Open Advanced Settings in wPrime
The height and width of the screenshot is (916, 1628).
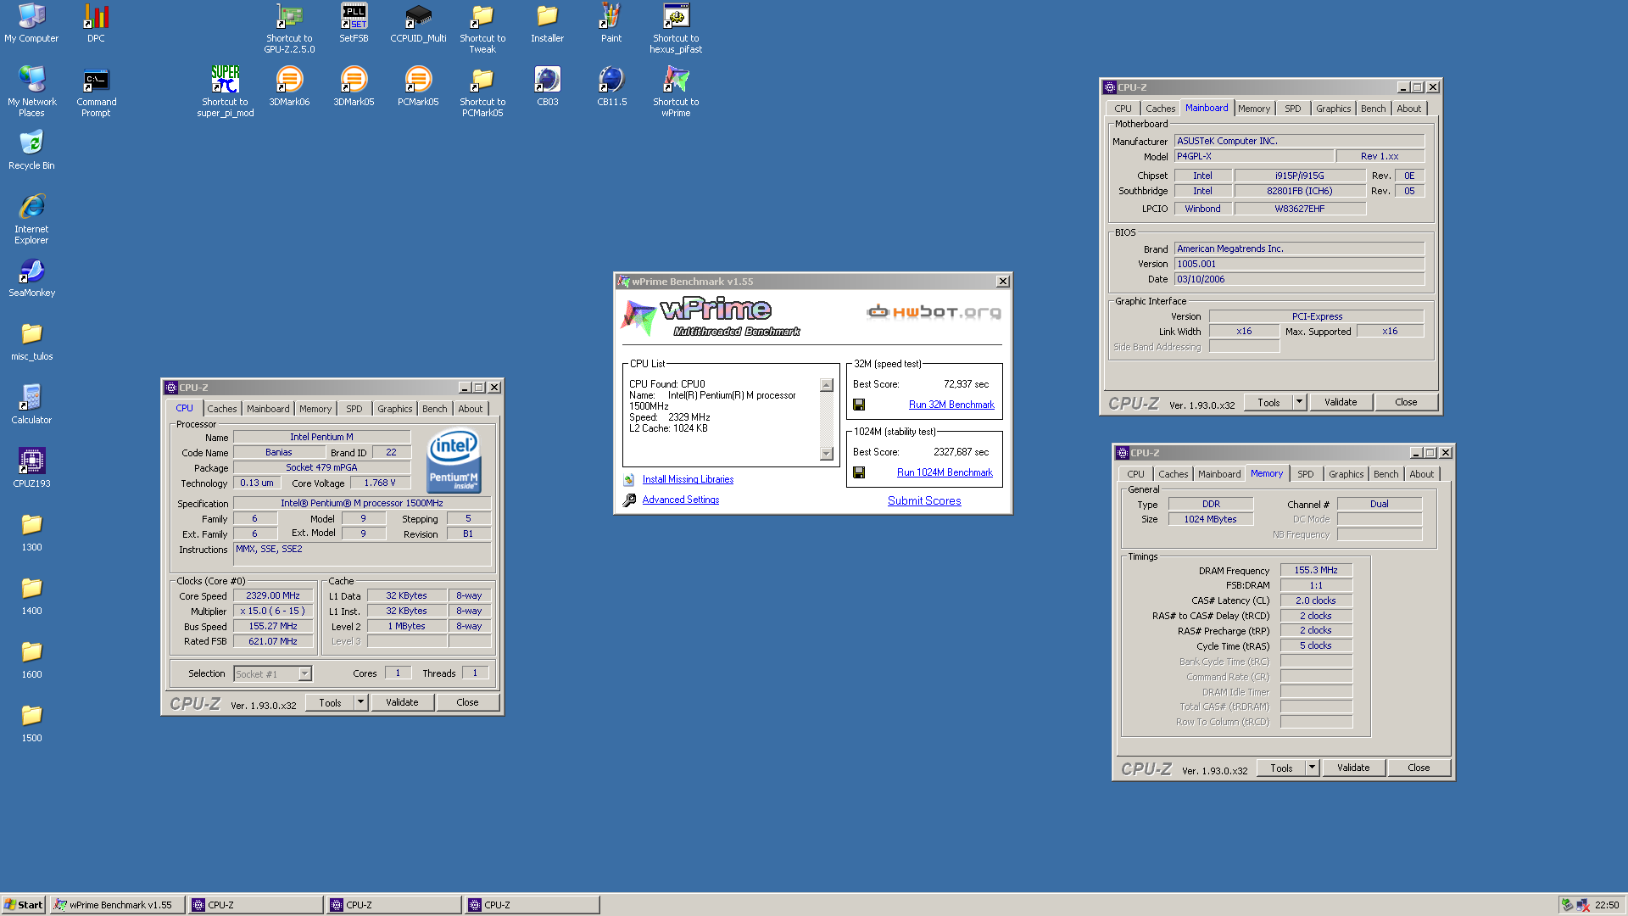click(x=680, y=500)
